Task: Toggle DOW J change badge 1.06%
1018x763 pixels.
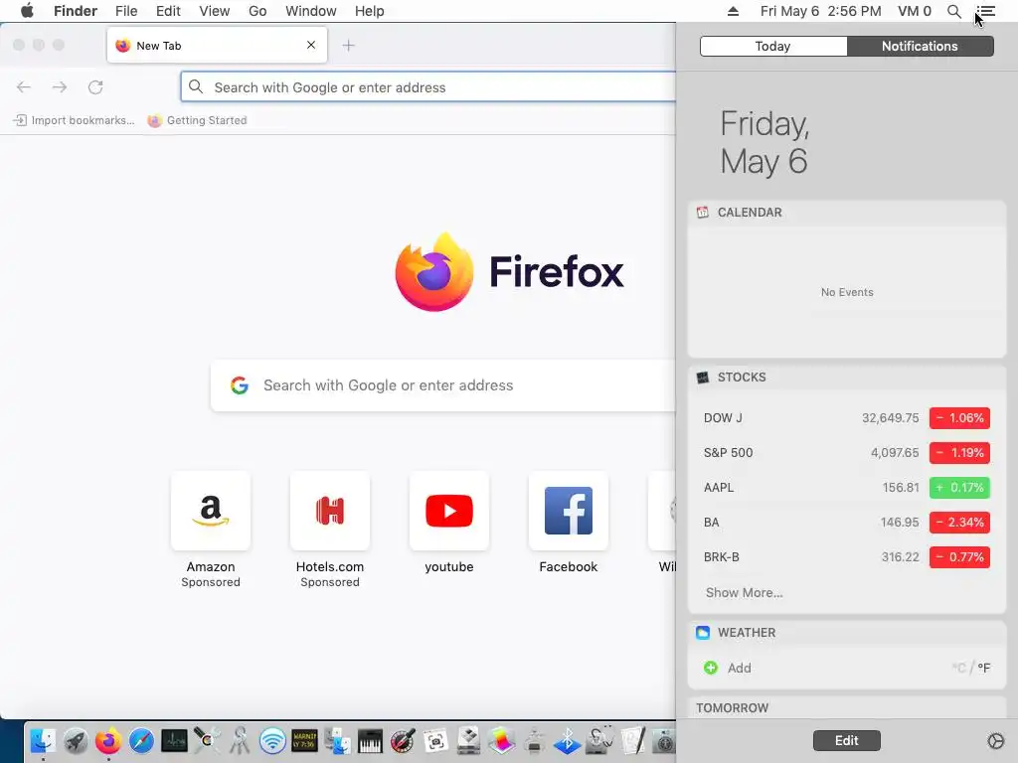Action: pos(959,418)
